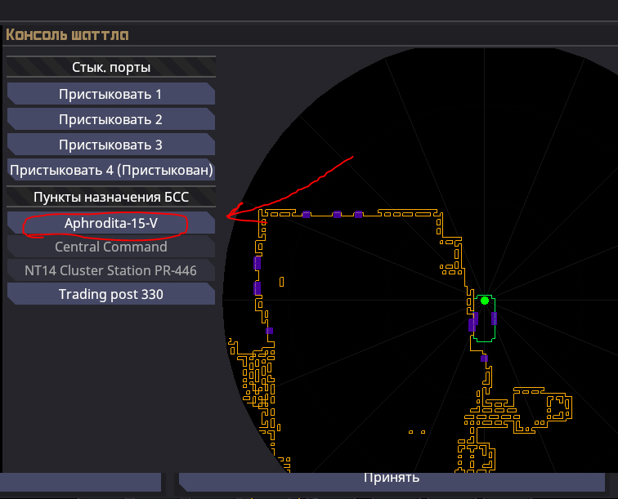Click the Консоль шаттла window title
Viewport: 618px width, 499px height.
tap(67, 34)
